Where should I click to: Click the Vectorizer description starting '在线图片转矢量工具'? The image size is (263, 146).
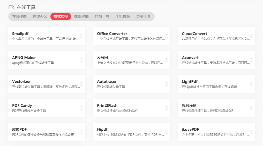46,87
